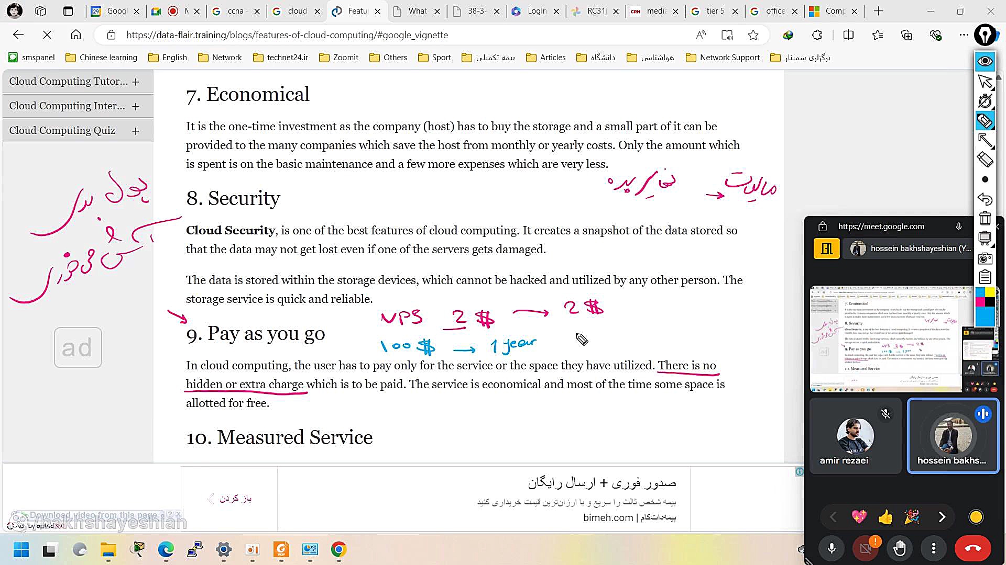
Task: Switch to the office Google tab
Action: 775,11
